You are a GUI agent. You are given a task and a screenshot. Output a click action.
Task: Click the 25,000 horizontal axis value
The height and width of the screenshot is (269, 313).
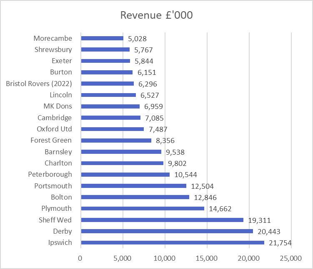(x=290, y=258)
